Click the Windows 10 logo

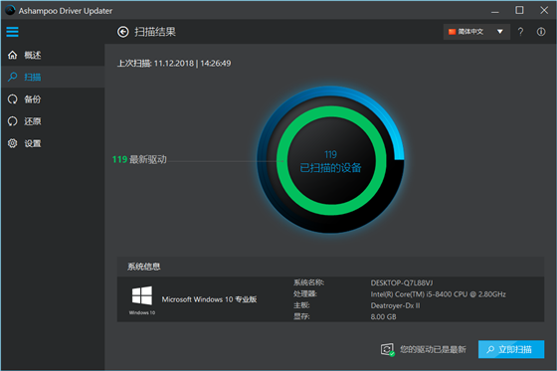click(142, 295)
